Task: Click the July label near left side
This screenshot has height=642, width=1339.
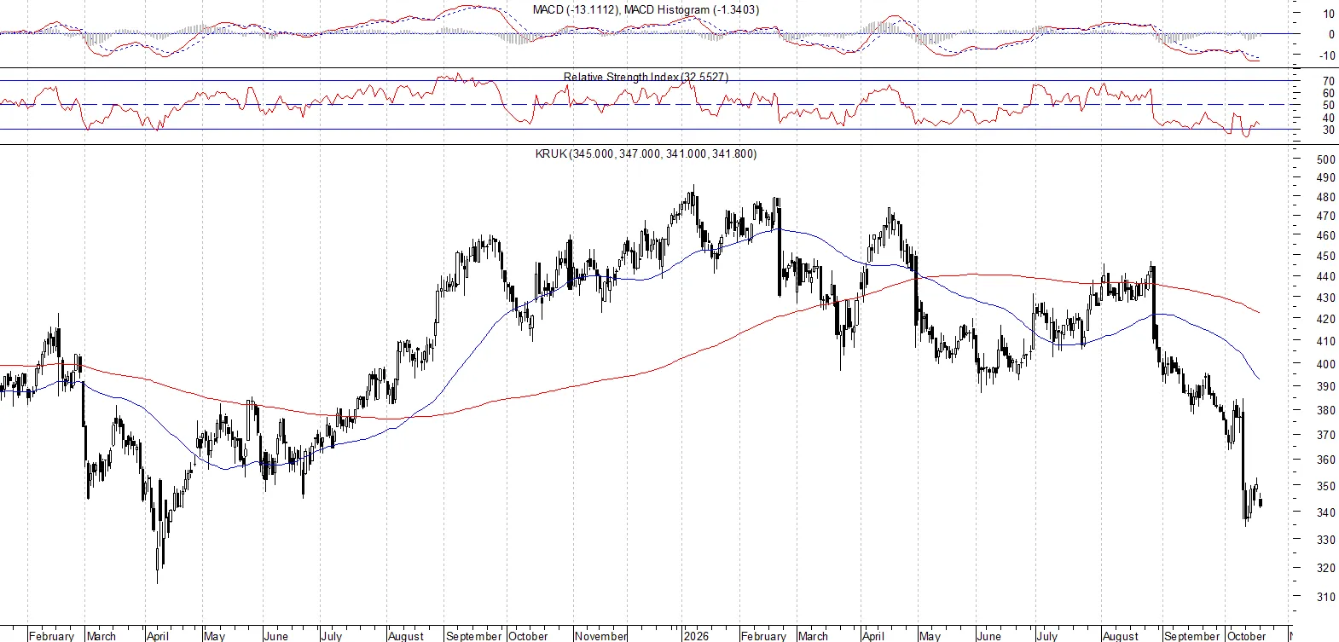Action: pyautogui.click(x=331, y=636)
